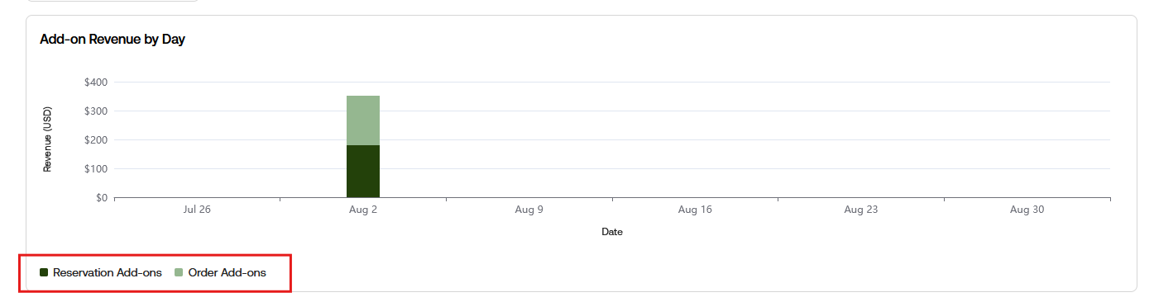
Task: Toggle the Reservation Add-ons series label
Action: point(108,272)
